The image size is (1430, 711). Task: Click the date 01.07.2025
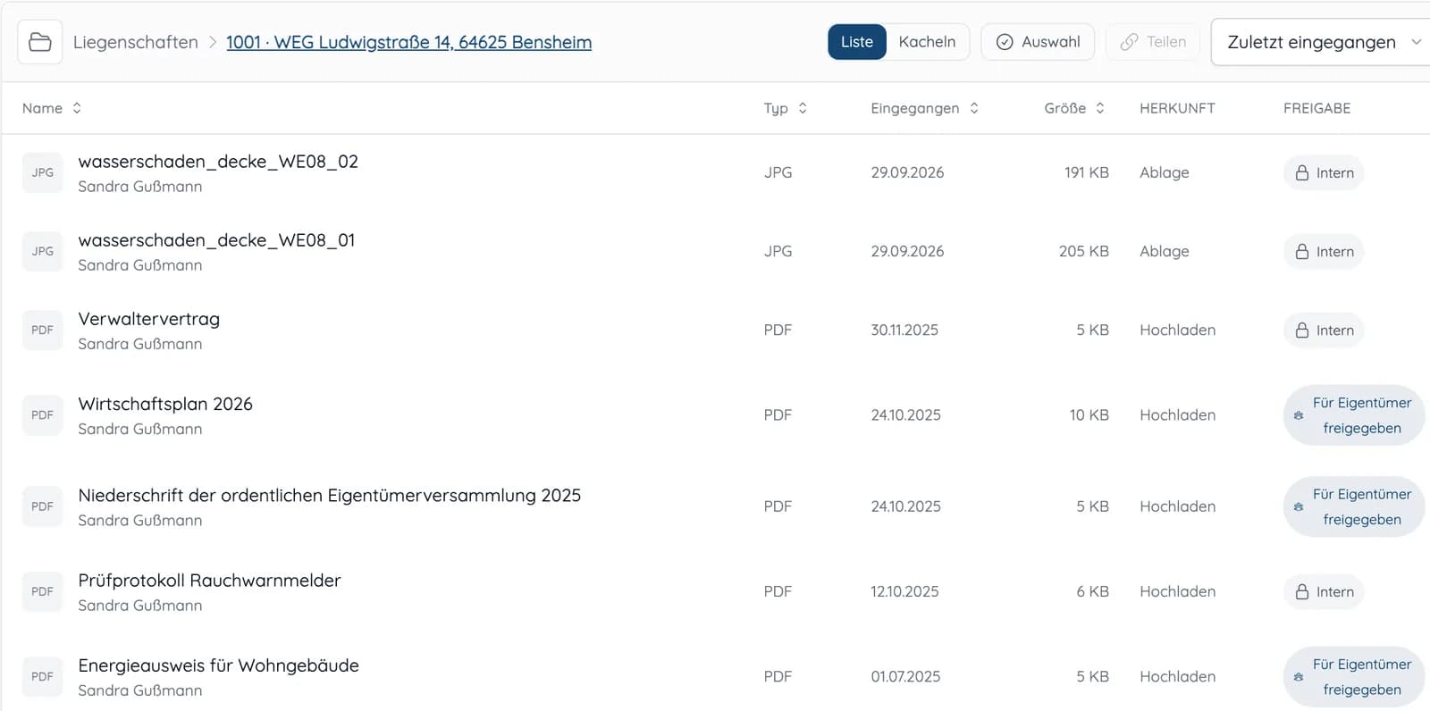coord(905,677)
